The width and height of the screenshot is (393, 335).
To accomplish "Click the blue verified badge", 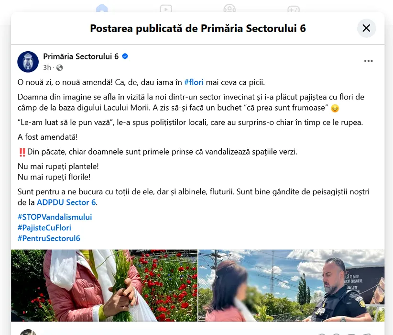I will tap(125, 56).
